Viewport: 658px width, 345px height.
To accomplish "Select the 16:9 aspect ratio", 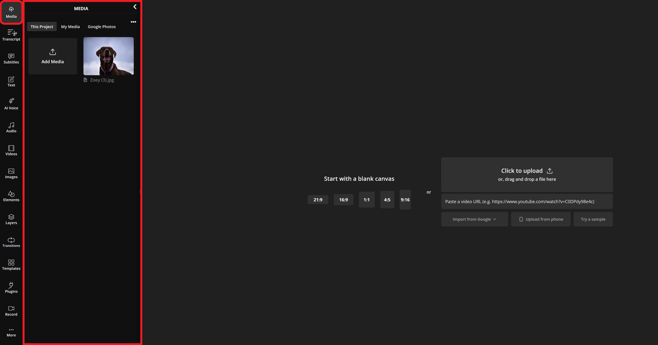I will [x=343, y=200].
